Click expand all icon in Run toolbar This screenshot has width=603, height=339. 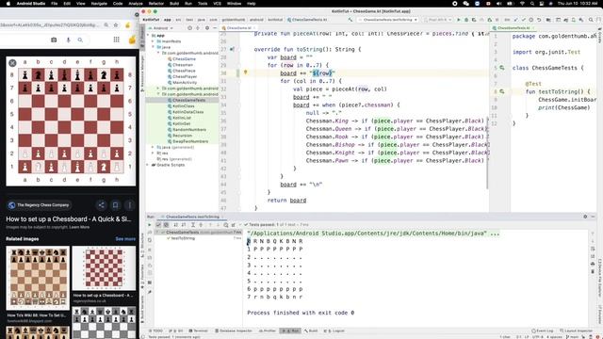click(193, 224)
